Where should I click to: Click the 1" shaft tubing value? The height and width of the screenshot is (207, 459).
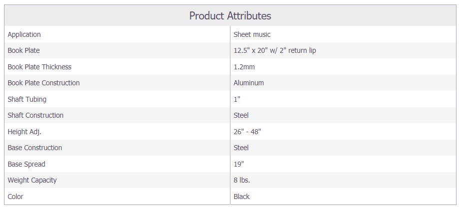[x=237, y=99]
